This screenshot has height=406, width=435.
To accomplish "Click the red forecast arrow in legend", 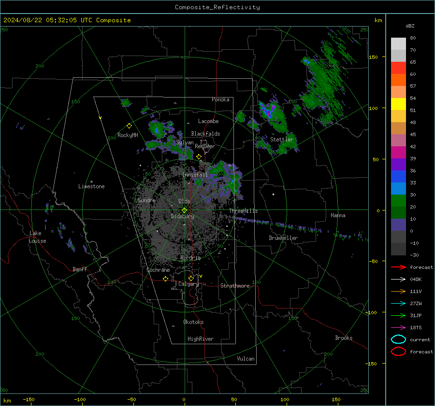I will (x=398, y=267).
